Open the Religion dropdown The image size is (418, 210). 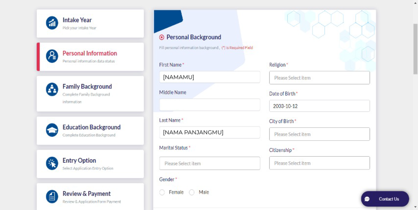[319, 78]
